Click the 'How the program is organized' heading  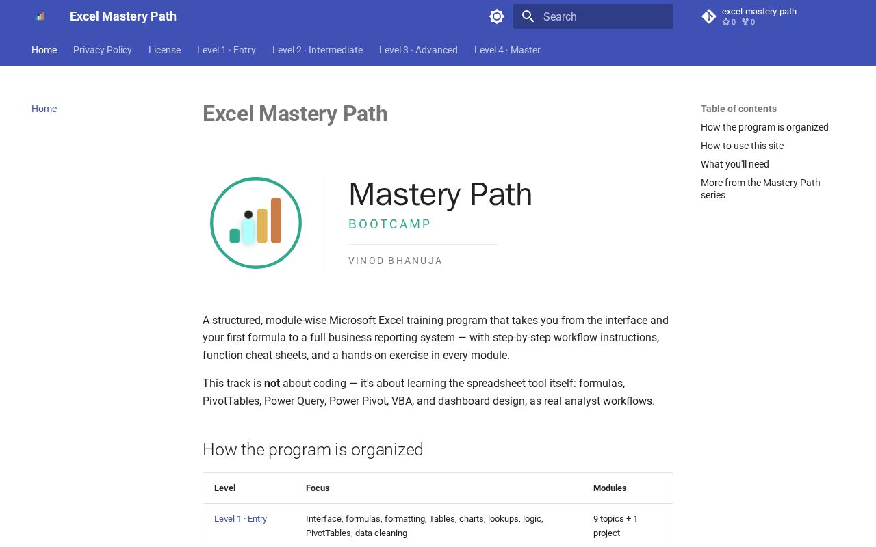tap(313, 450)
